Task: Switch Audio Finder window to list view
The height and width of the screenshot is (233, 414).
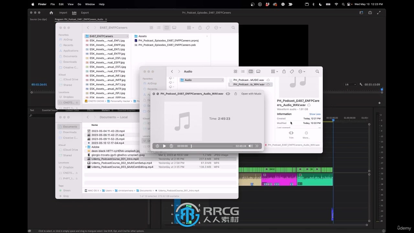Action: click(243, 72)
